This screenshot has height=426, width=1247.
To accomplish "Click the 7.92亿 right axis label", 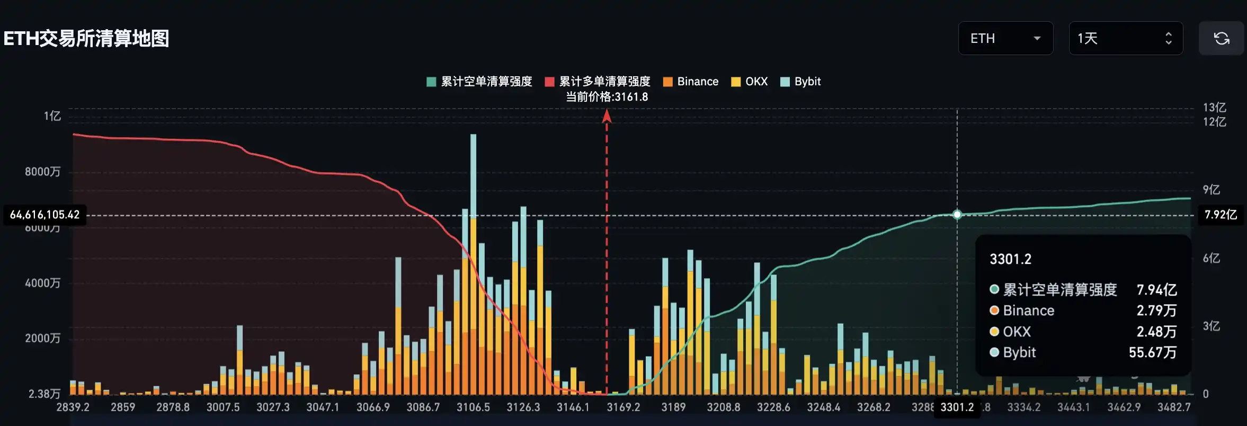I will 1221,215.
